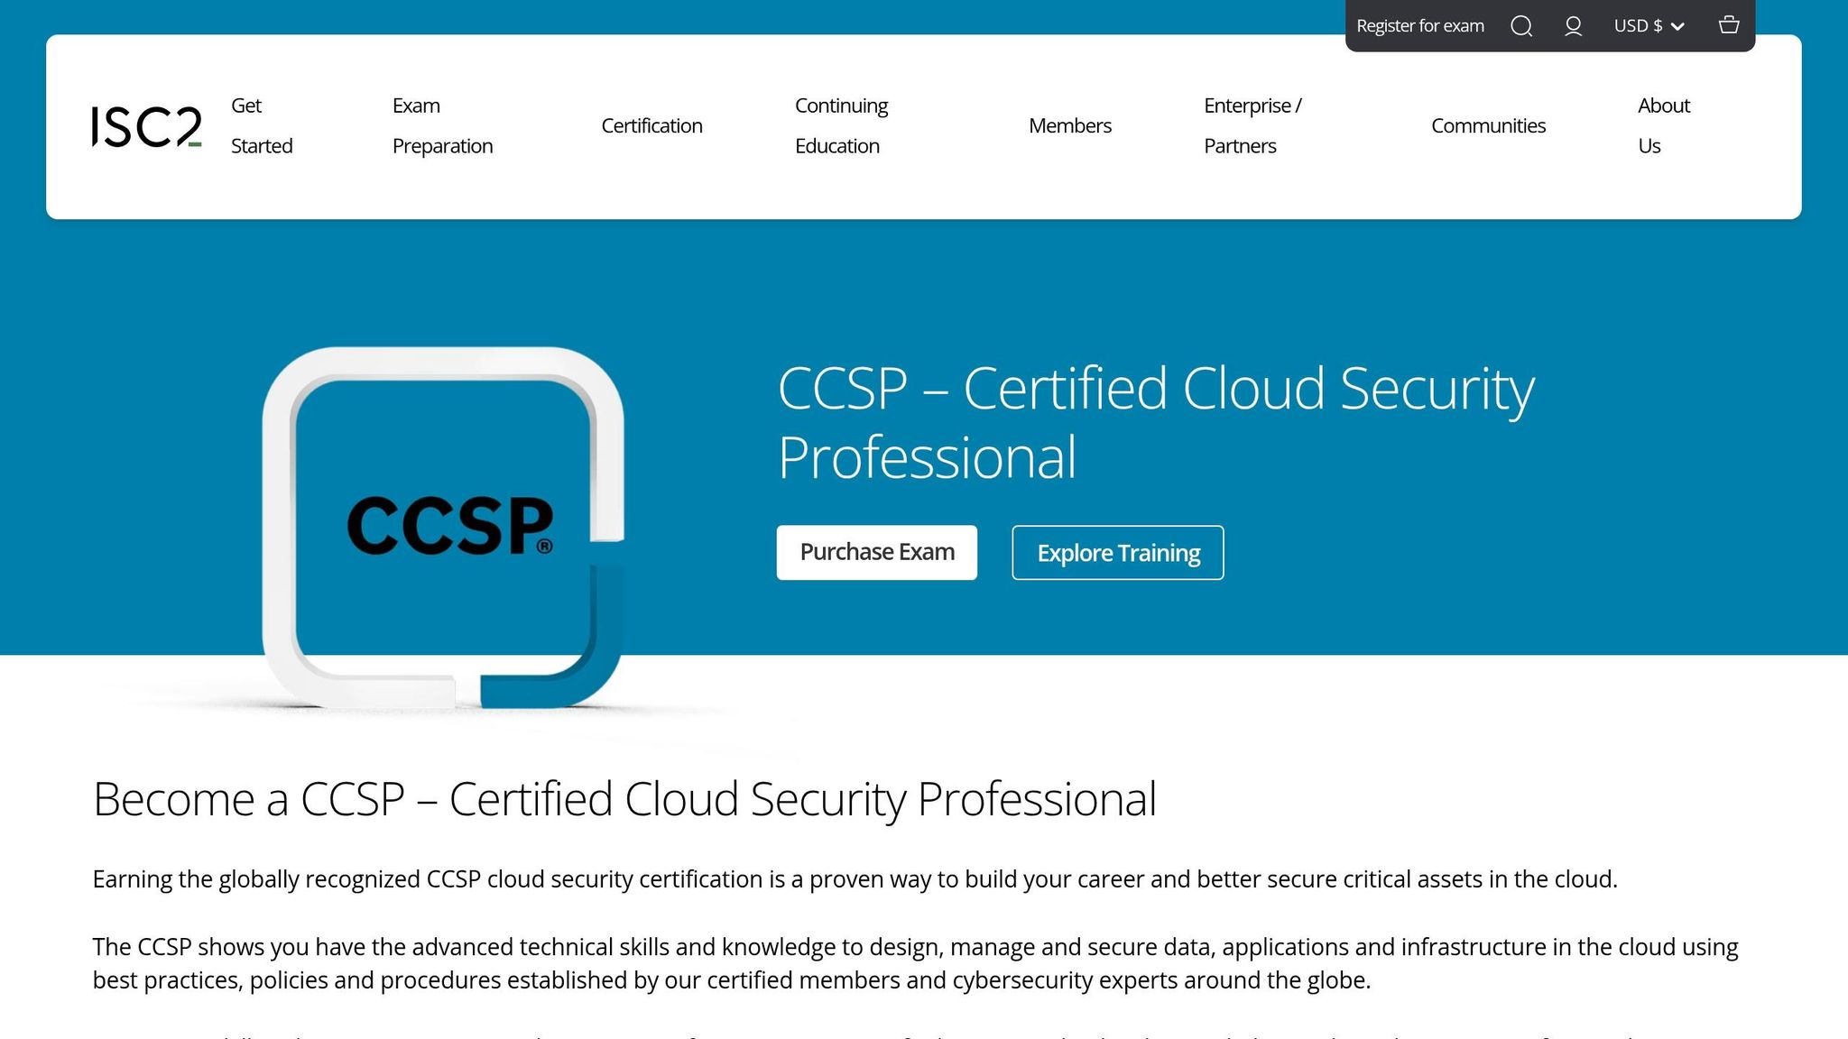Open the USD $ currency dropdown
Screen dimensions: 1848x1039
click(x=1649, y=26)
